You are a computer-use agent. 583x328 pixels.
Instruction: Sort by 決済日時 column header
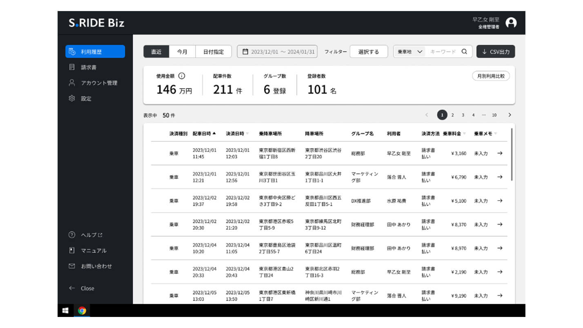pos(237,134)
